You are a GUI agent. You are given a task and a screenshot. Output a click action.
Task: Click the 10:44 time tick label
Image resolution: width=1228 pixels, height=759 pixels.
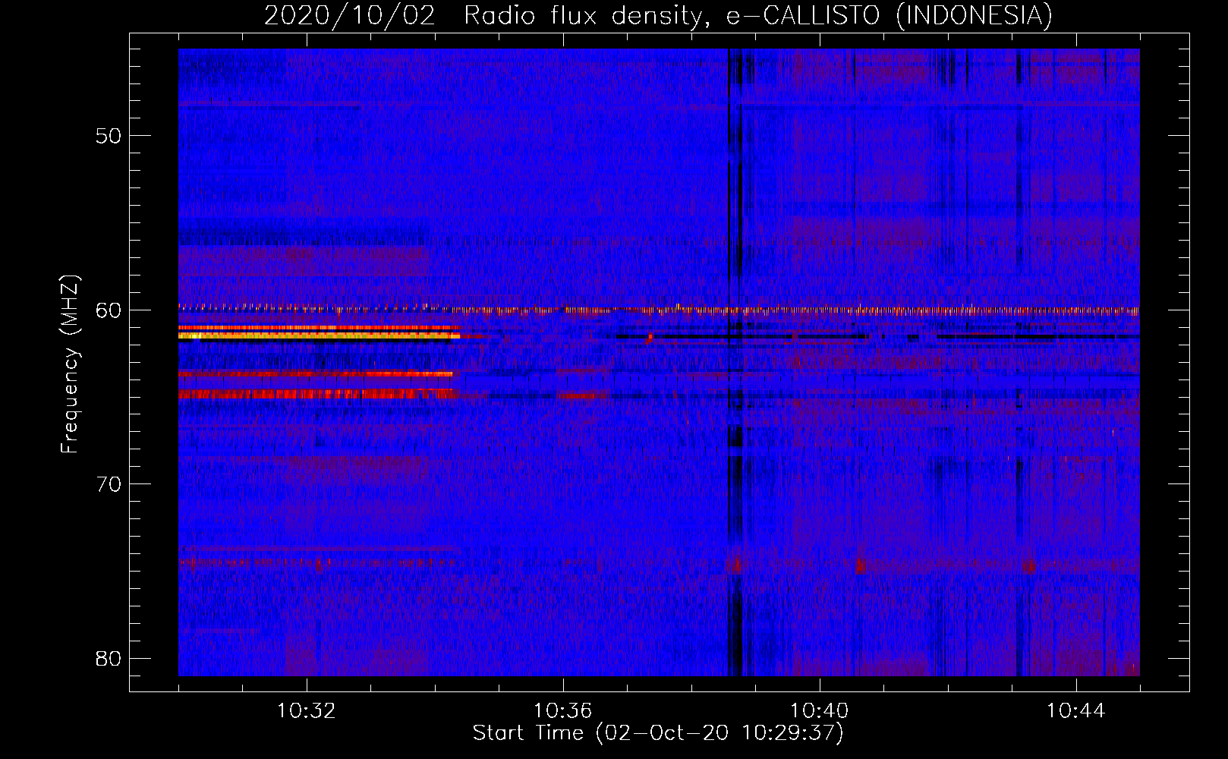tap(1075, 711)
